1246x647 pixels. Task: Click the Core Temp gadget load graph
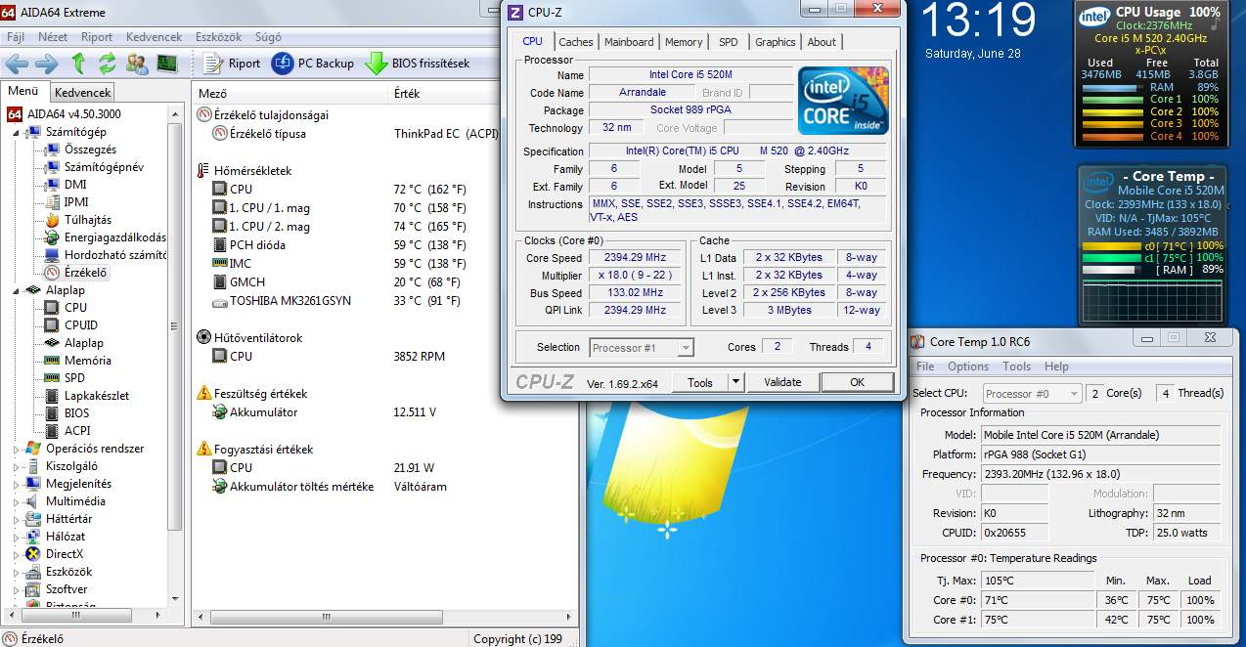point(1151,299)
